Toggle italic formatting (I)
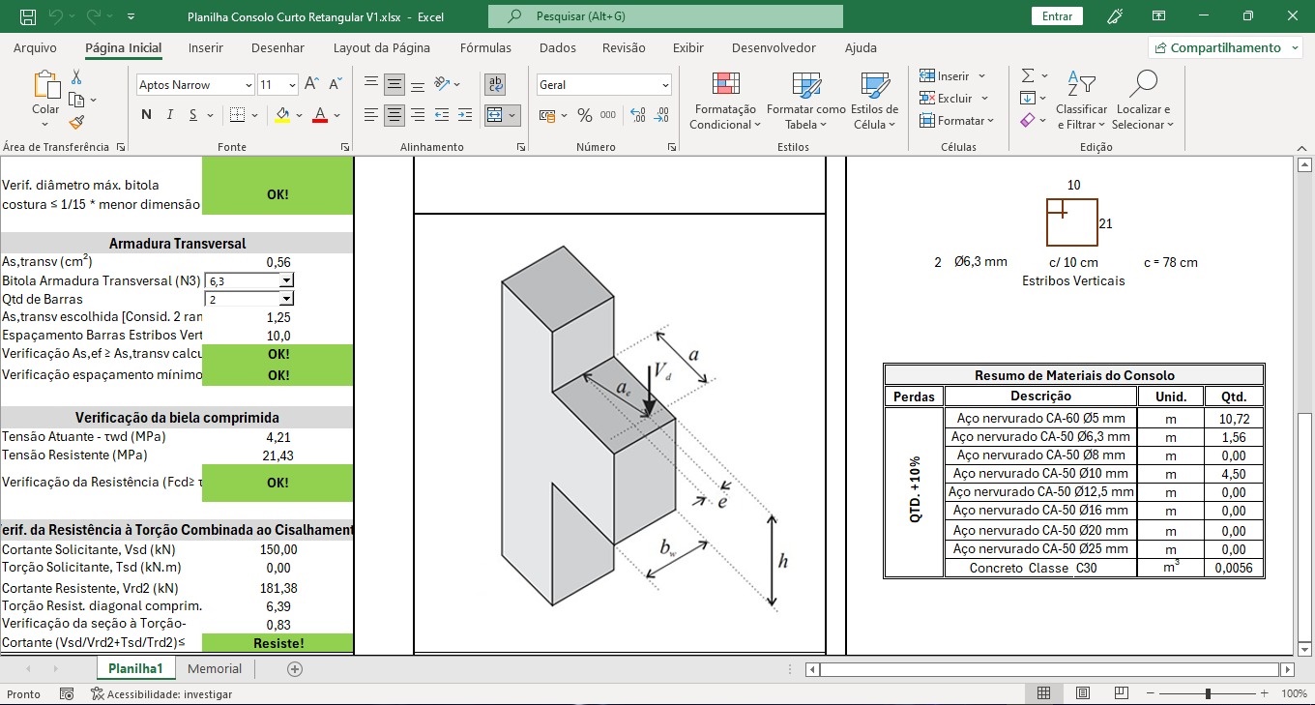1315x705 pixels. pos(170,115)
